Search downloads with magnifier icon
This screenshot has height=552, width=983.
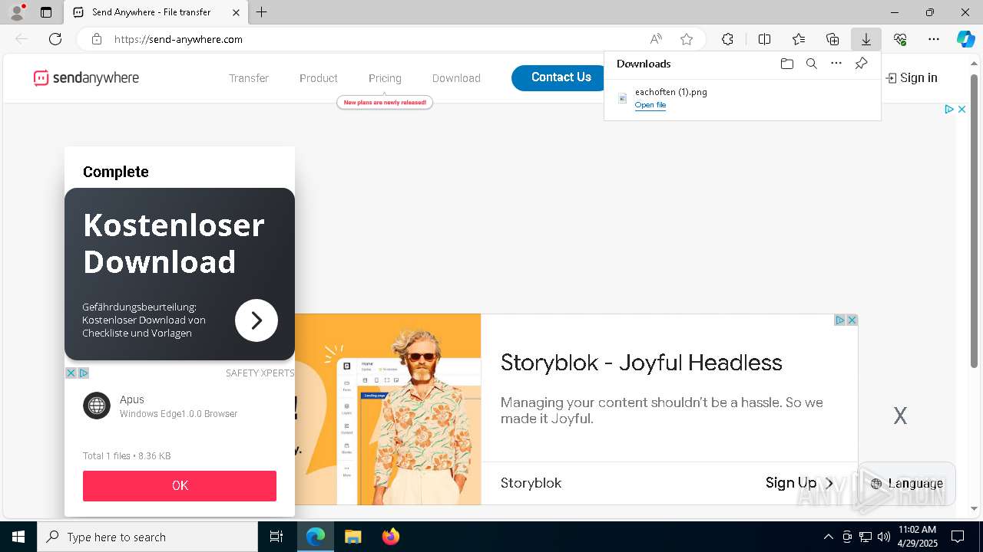coord(811,64)
